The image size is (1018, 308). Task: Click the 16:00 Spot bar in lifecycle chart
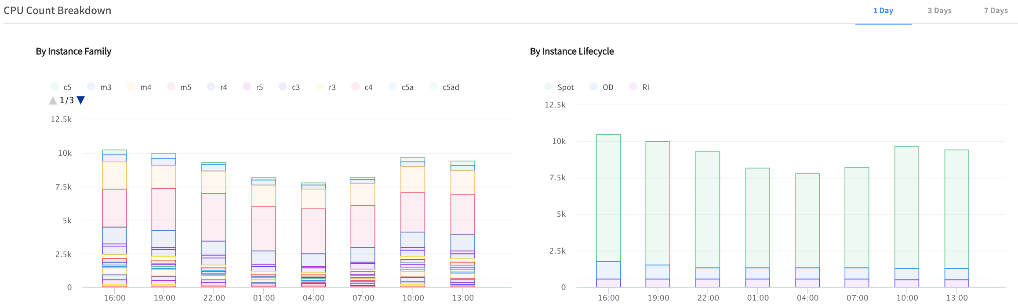point(608,197)
